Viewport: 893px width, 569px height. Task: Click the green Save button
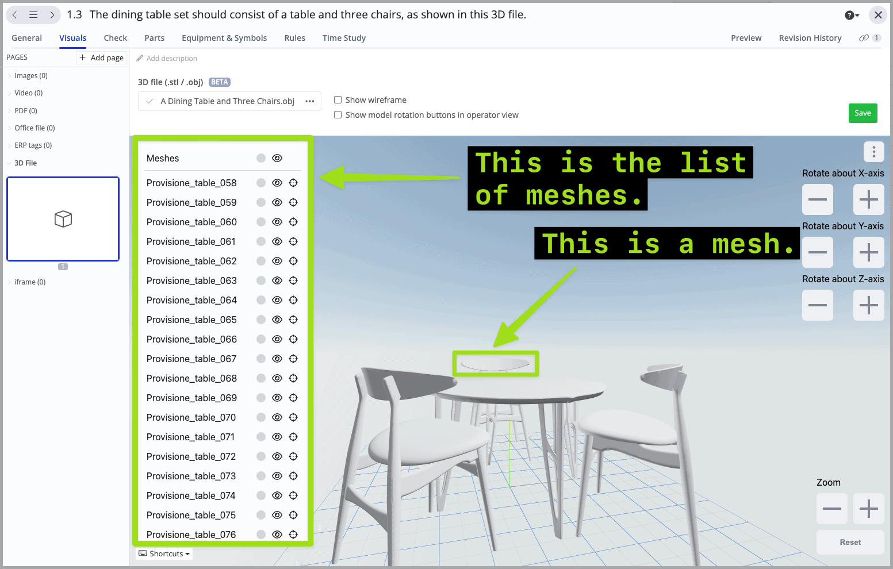click(x=863, y=113)
